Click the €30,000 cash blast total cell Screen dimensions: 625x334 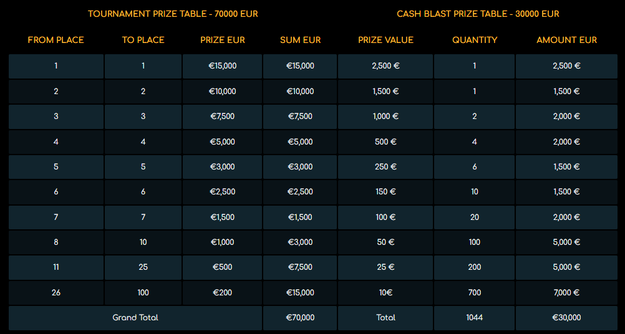[566, 318]
